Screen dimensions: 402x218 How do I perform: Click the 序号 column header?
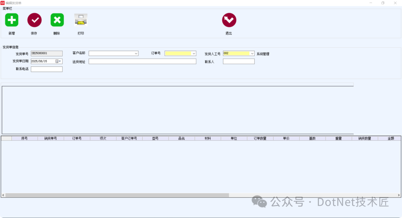tap(25, 138)
